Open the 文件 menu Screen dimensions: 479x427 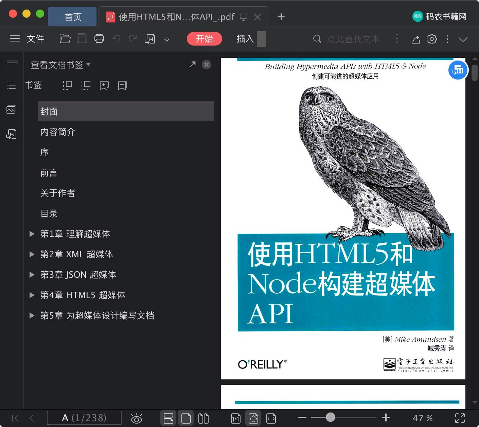coord(35,39)
